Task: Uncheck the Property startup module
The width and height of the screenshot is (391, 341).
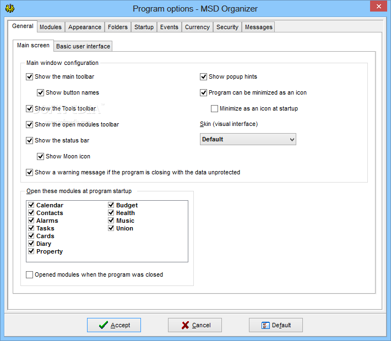Action: click(x=31, y=251)
